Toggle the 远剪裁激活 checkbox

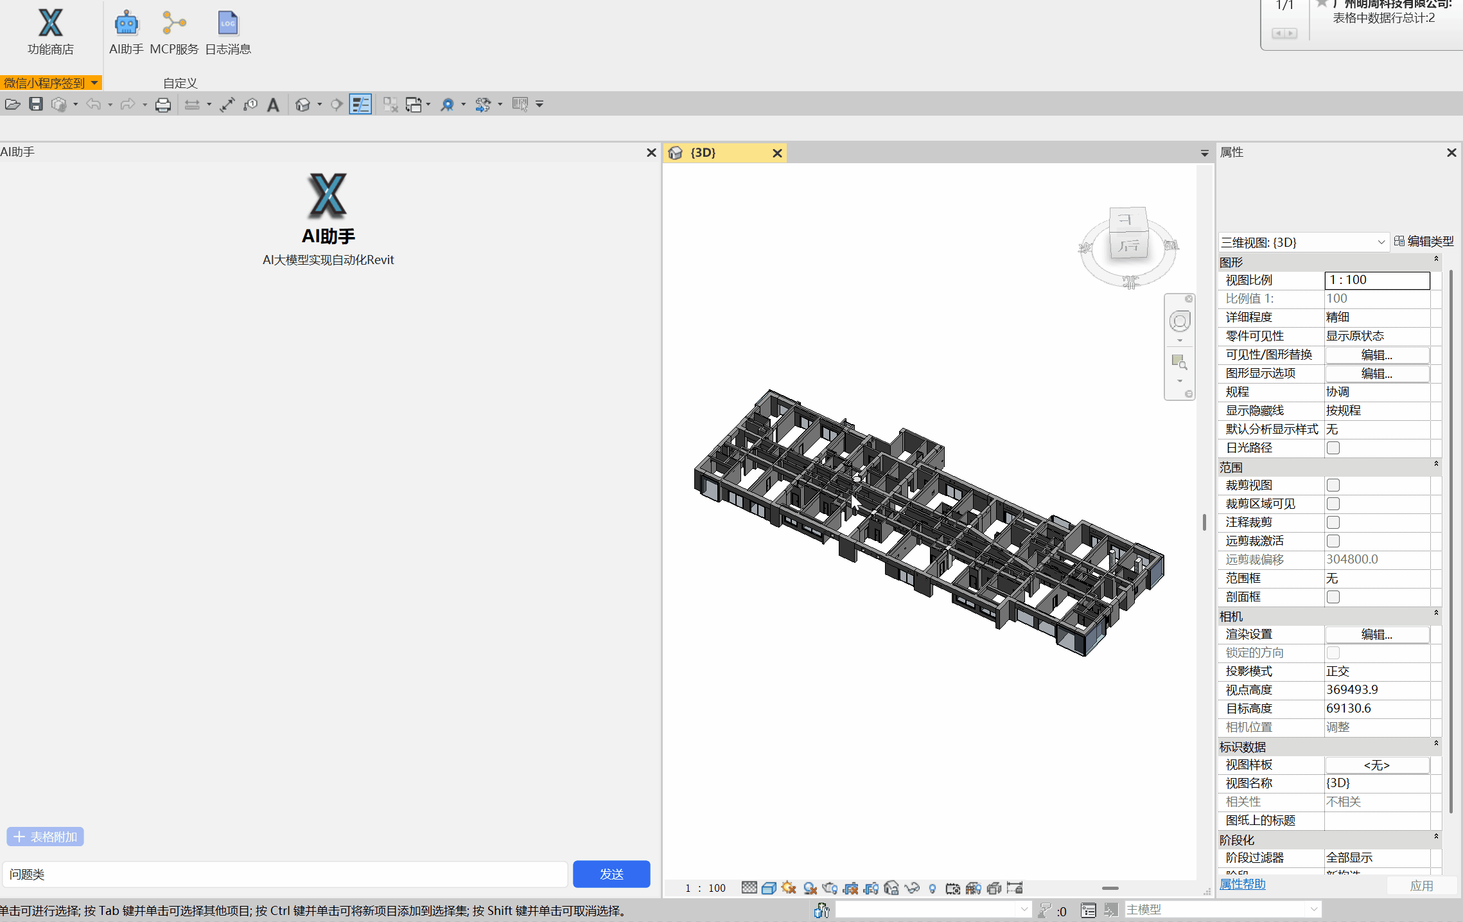coord(1333,541)
